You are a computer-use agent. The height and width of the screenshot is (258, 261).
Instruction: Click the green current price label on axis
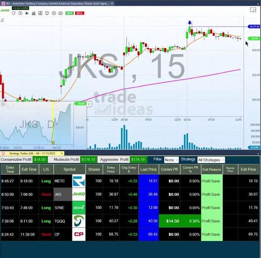click(254, 38)
